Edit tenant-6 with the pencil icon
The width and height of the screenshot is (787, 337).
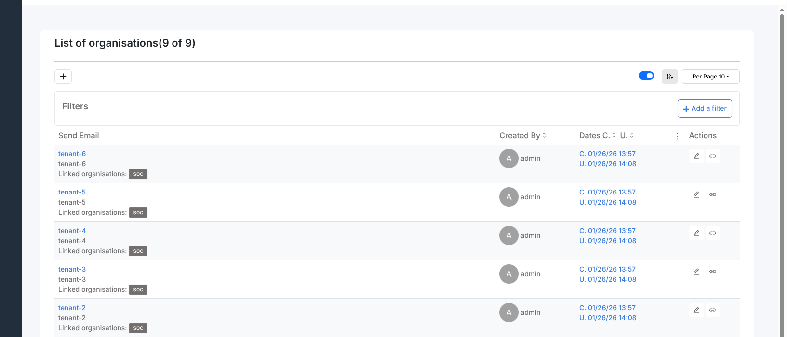696,156
